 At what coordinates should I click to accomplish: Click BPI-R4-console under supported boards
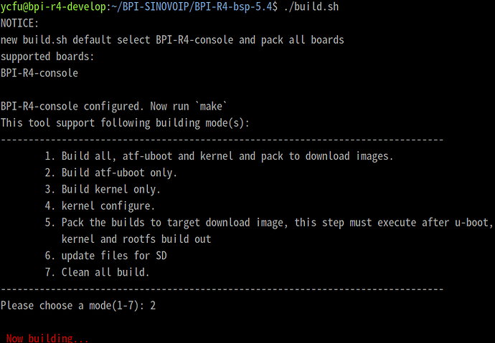click(39, 73)
